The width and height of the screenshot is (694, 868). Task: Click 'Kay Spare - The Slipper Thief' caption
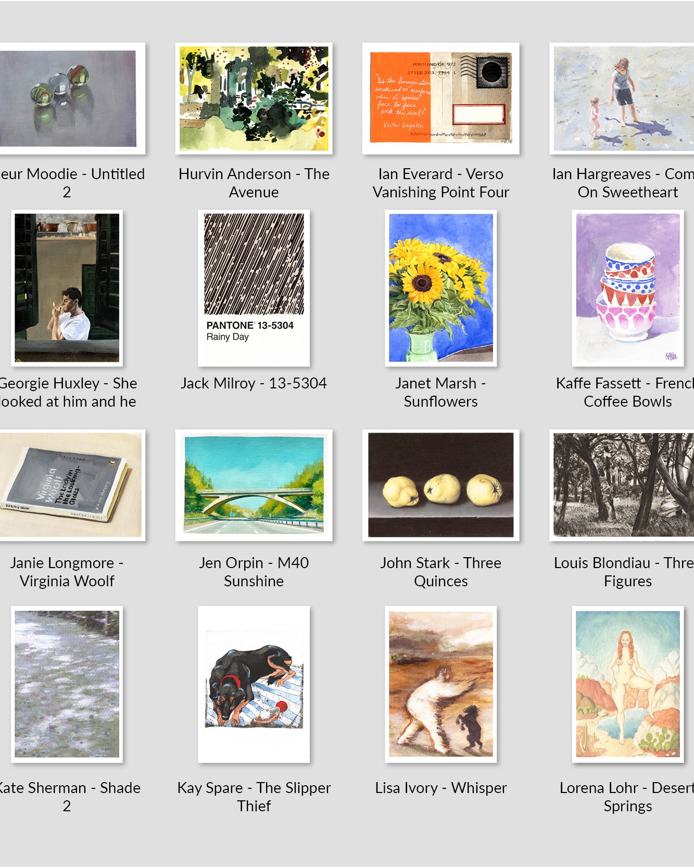254,797
